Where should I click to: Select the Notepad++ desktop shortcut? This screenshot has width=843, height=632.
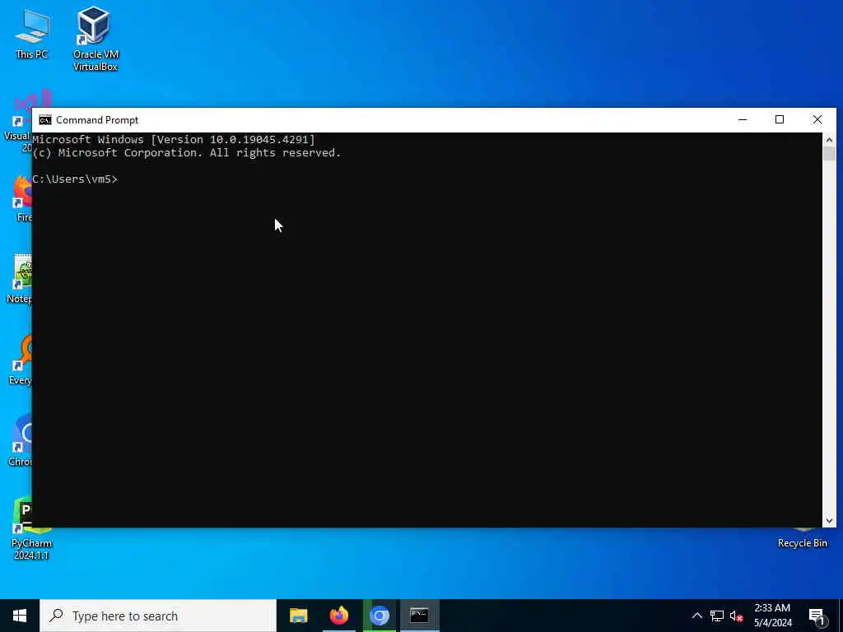tap(20, 280)
